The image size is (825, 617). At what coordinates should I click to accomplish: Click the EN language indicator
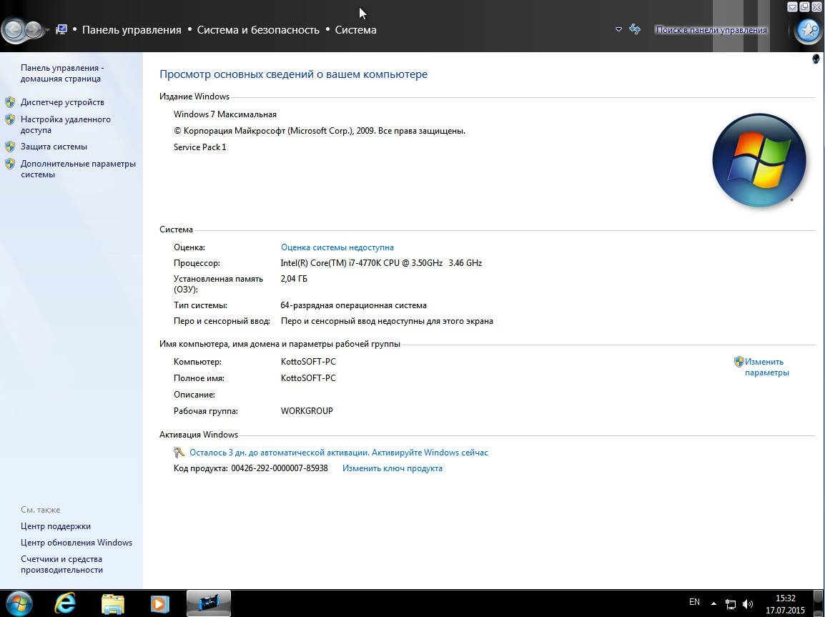click(694, 602)
